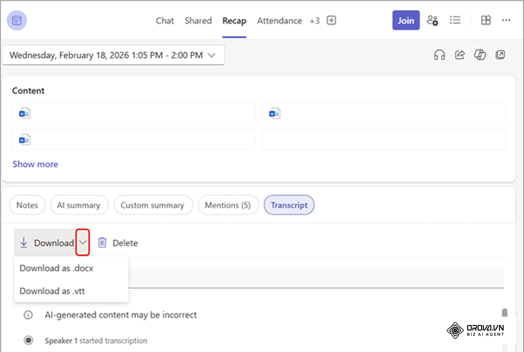Screen dimensions: 524x352
Task: Click the Join meeting button
Action: point(406,20)
